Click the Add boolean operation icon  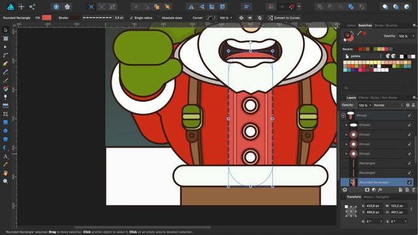click(x=320, y=7)
